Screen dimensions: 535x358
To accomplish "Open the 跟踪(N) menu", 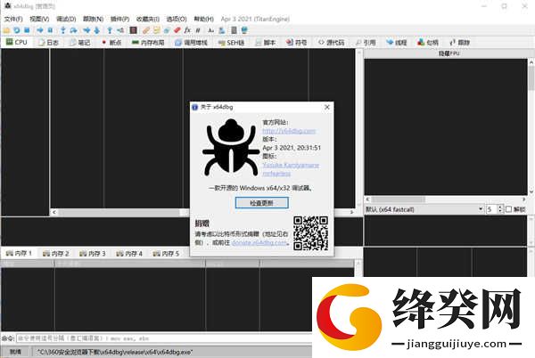I will tap(93, 19).
